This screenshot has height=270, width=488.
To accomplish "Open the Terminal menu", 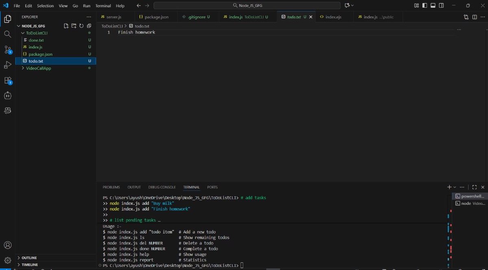I will 103,6.
